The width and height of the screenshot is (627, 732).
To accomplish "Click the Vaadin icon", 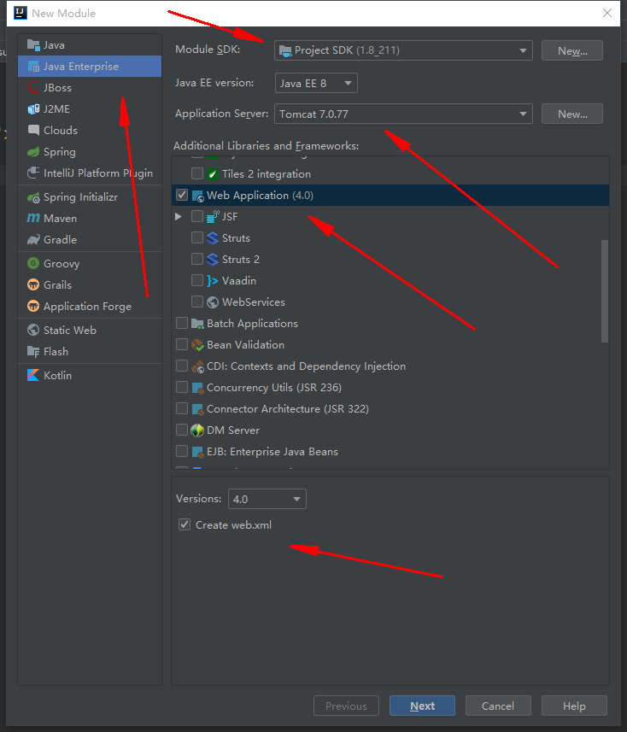I will pos(213,280).
